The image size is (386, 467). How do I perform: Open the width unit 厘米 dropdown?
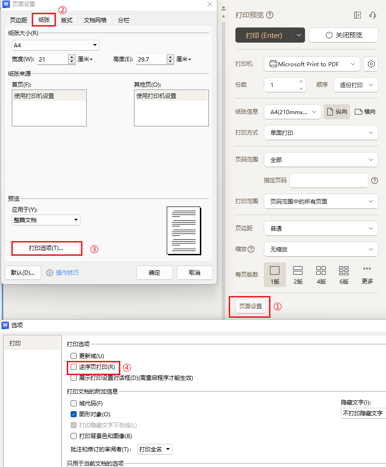(85, 59)
